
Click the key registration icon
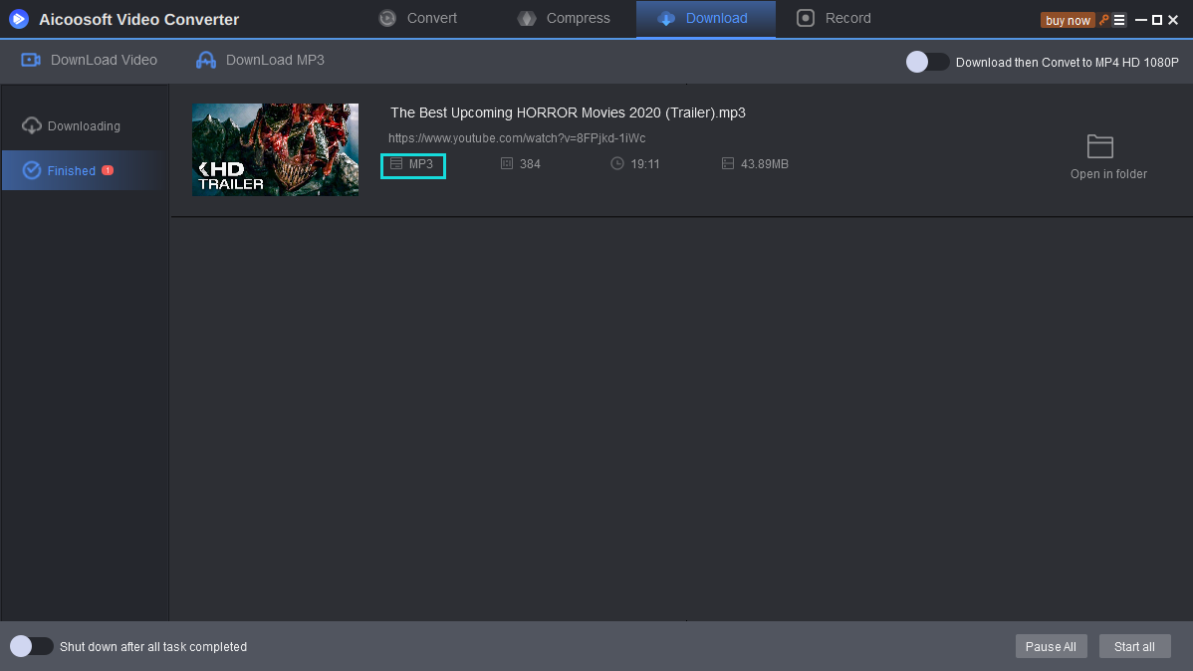point(1104,20)
